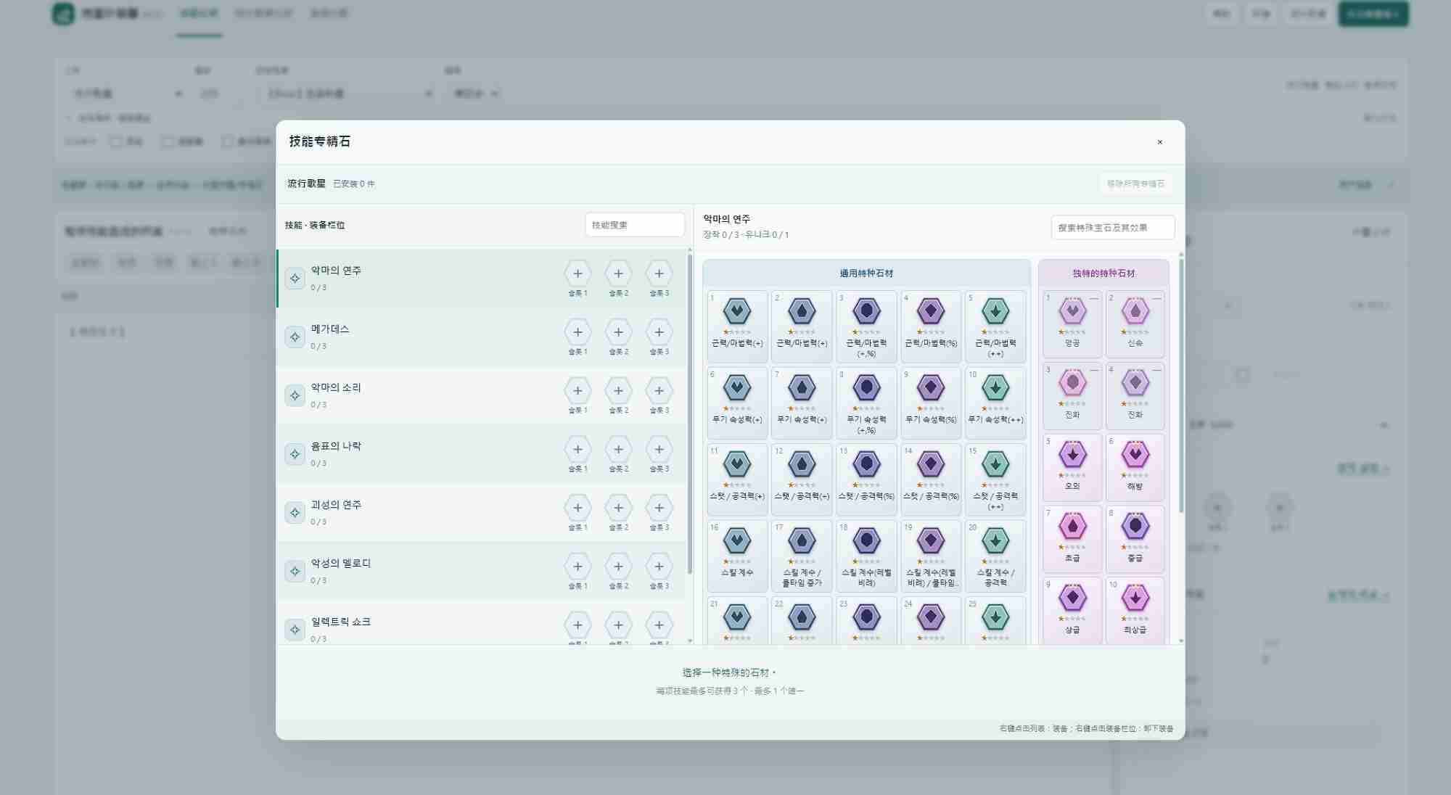Screen dimensions: 1451x795
Task: Pick general stone 15 스탯/공격력(++)
Action: 995,479
